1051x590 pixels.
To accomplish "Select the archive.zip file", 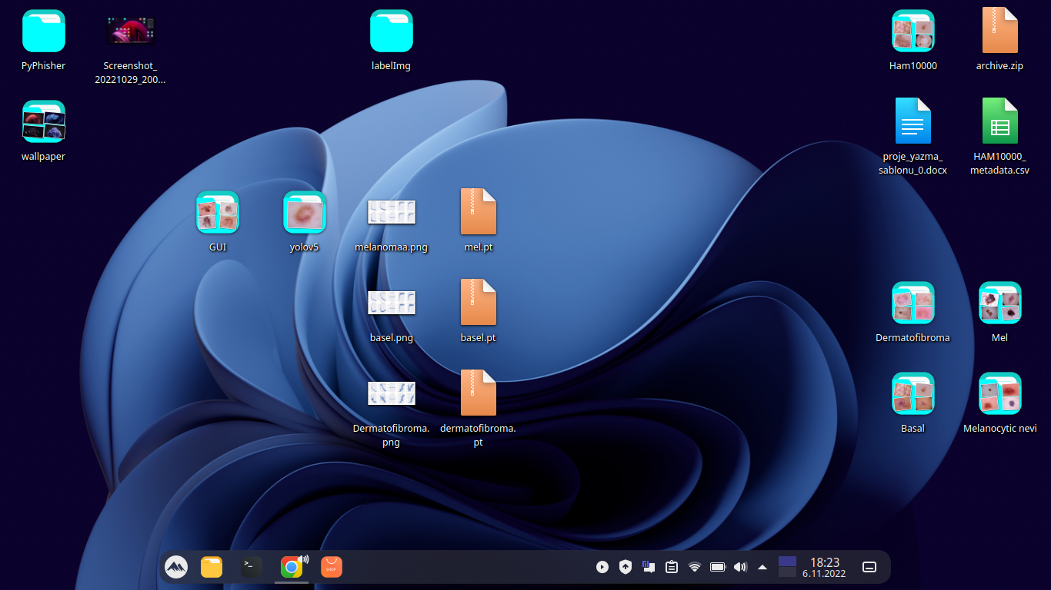I will (x=1000, y=31).
